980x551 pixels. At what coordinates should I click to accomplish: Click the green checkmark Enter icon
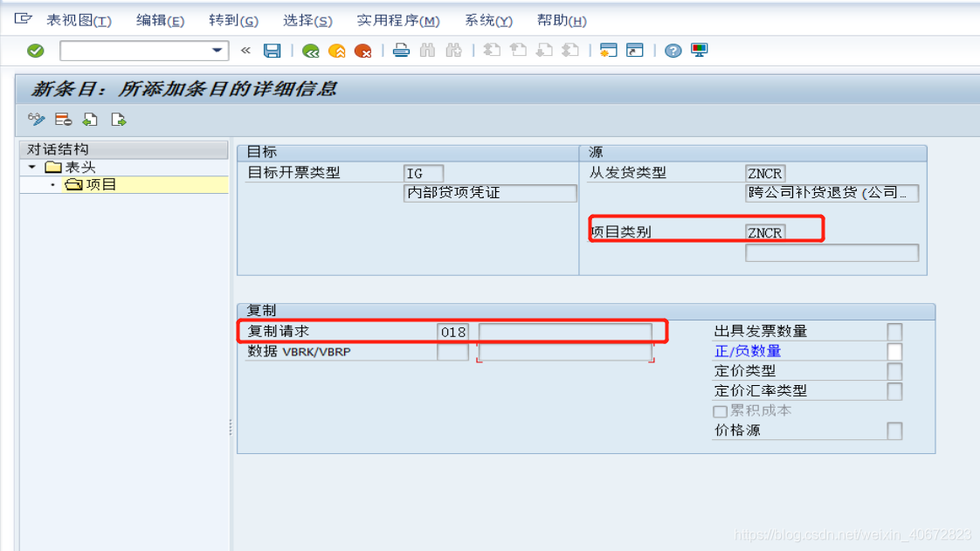(36, 51)
